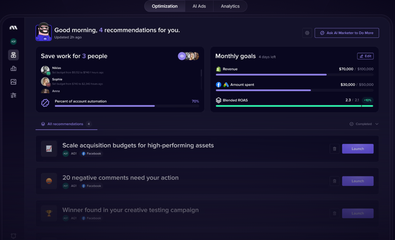Click the Madgicx logo in sidebar
Image resolution: width=395 pixels, height=240 pixels.
[x=13, y=28]
